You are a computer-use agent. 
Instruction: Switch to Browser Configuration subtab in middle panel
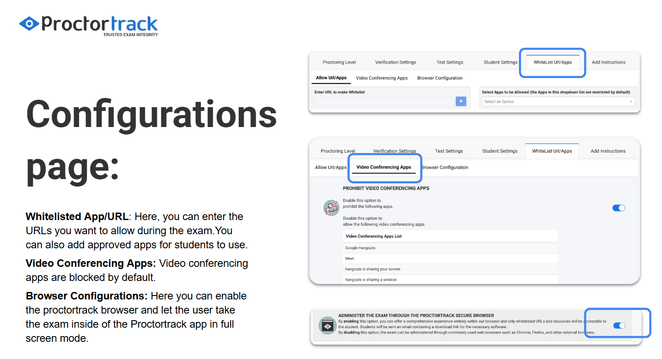[x=445, y=167]
